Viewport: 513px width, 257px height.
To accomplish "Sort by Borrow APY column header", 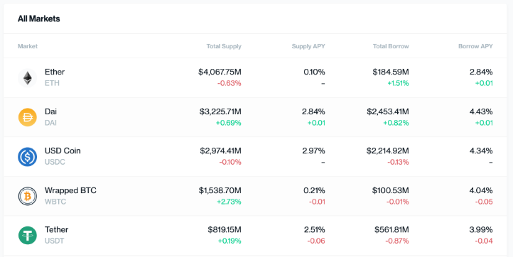I will pyautogui.click(x=475, y=46).
